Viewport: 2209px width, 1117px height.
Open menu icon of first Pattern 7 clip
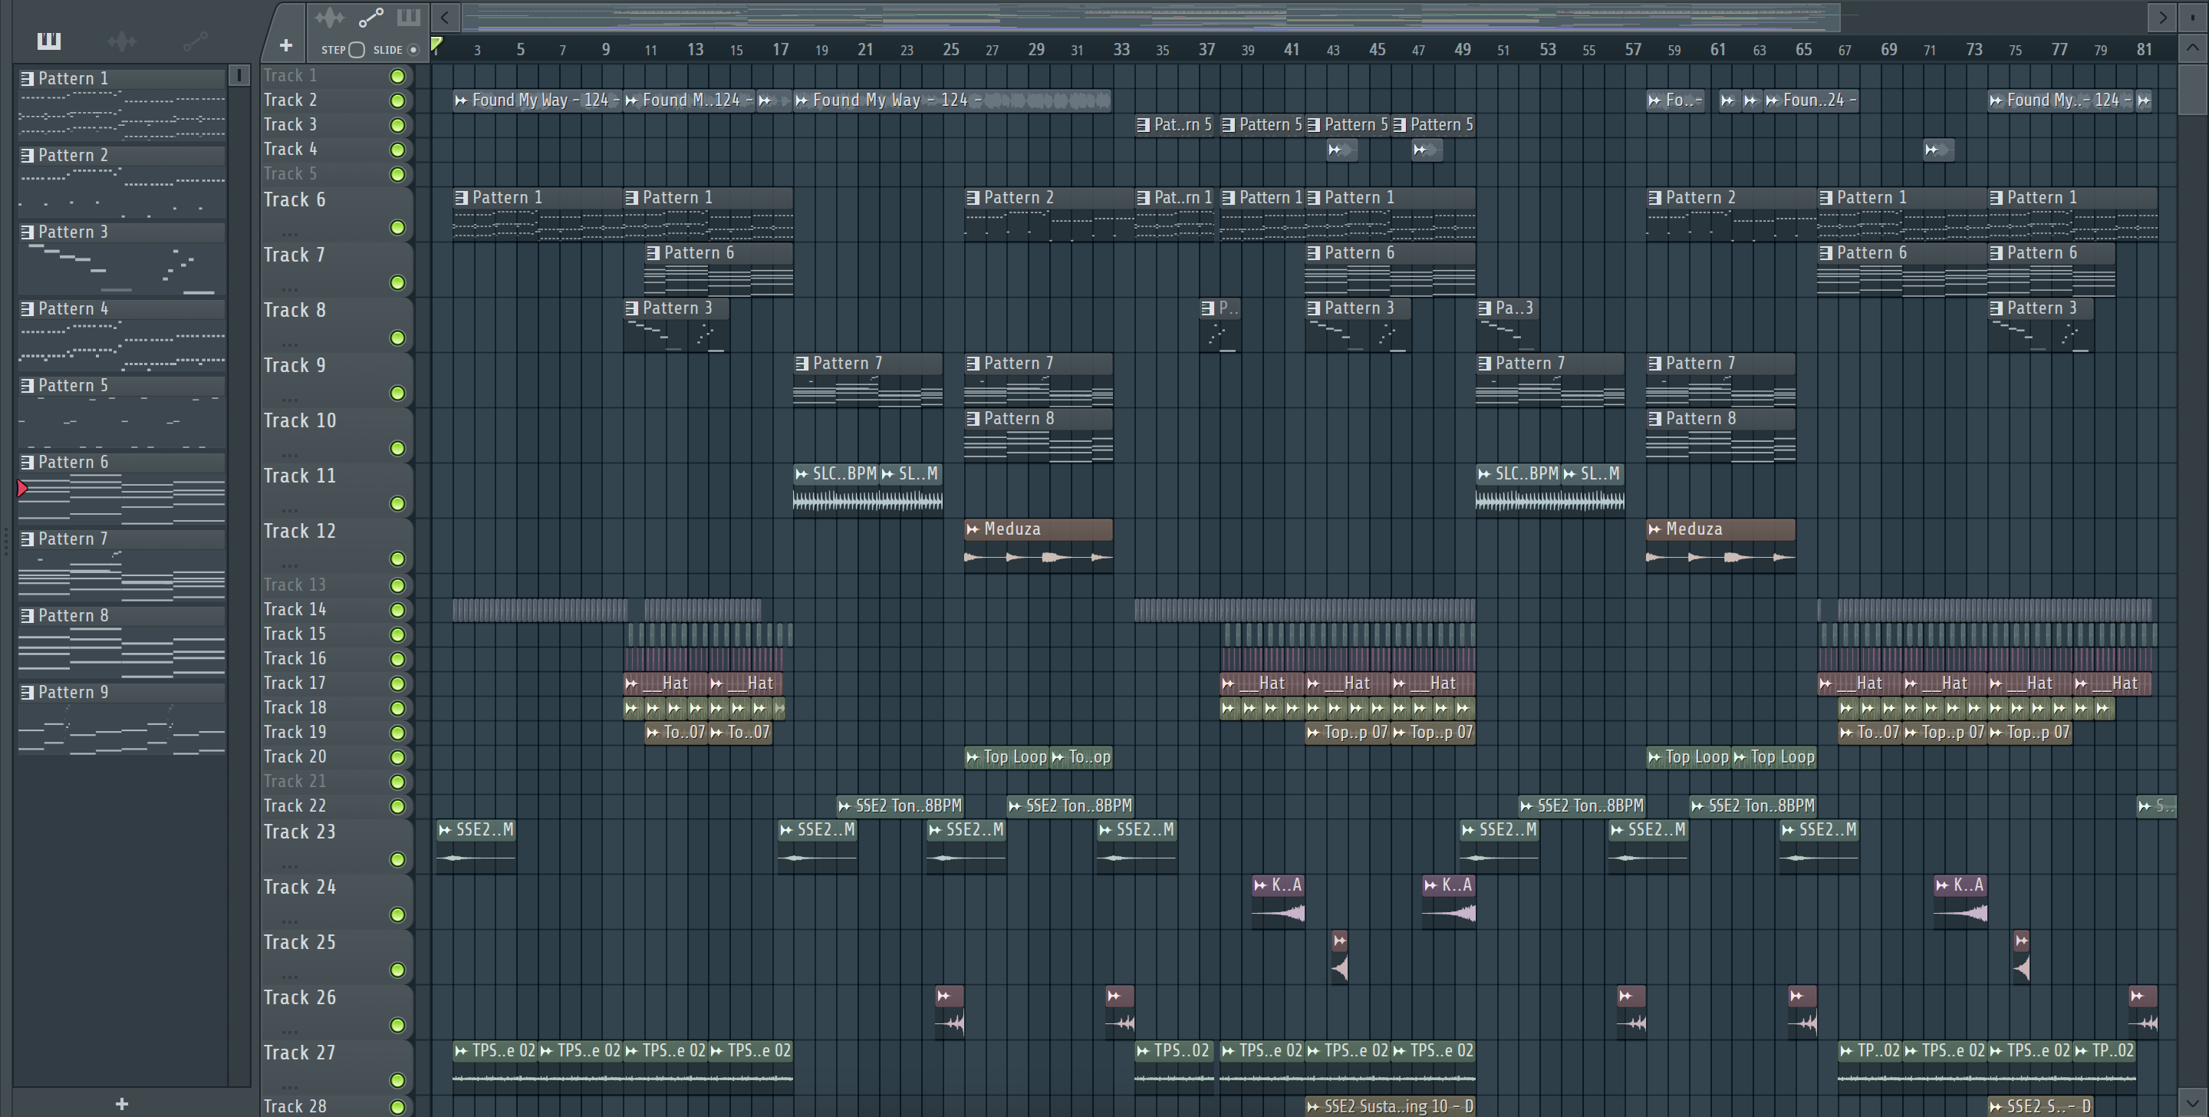pos(802,364)
